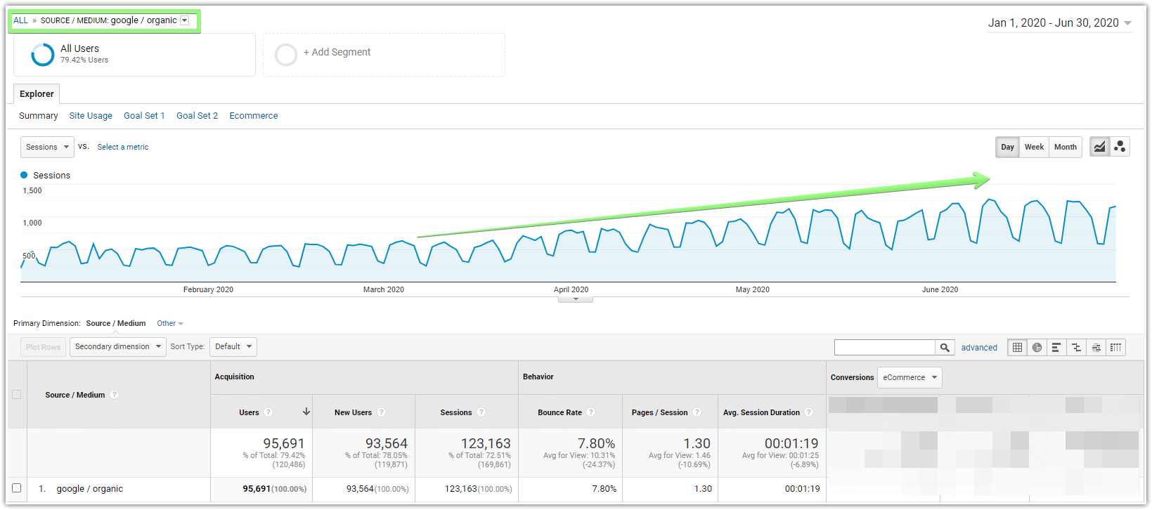
Task: Tick the google / organic row checkbox
Action: pyautogui.click(x=17, y=488)
